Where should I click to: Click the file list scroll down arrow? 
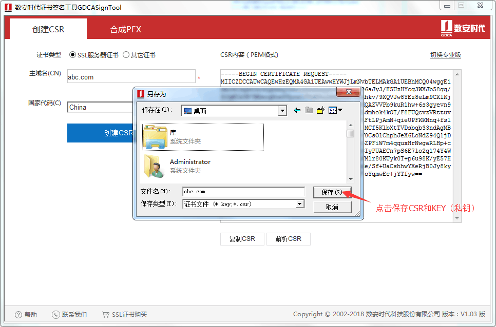[351, 179]
